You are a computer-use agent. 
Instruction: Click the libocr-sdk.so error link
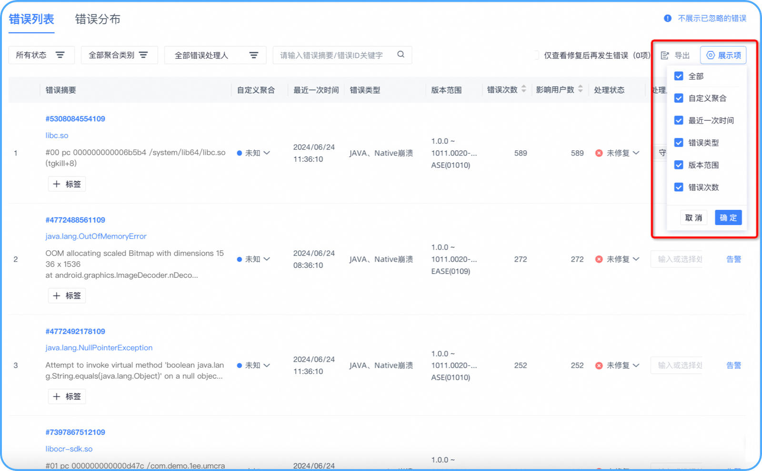69,449
